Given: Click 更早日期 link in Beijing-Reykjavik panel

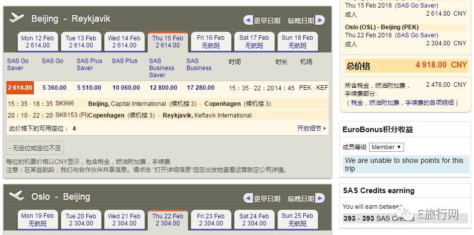Looking at the screenshot, I should coord(267,21).
